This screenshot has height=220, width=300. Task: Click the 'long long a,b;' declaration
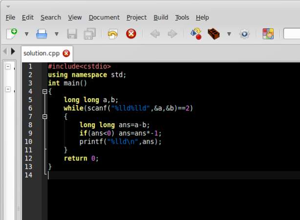pos(91,100)
